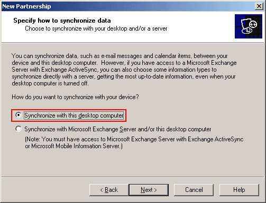Cancel the New Partnership wizard
The height and width of the screenshot is (203, 266).
[194, 190]
